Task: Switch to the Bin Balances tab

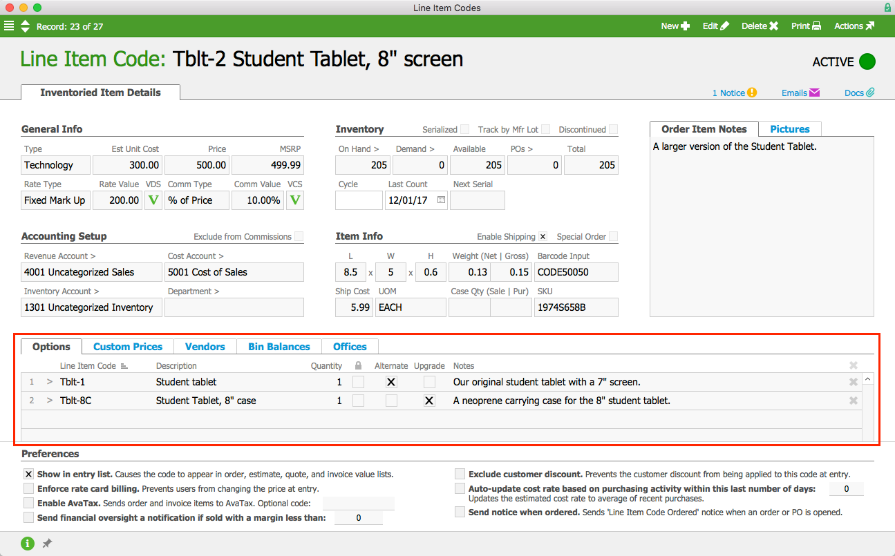Action: pyautogui.click(x=279, y=347)
